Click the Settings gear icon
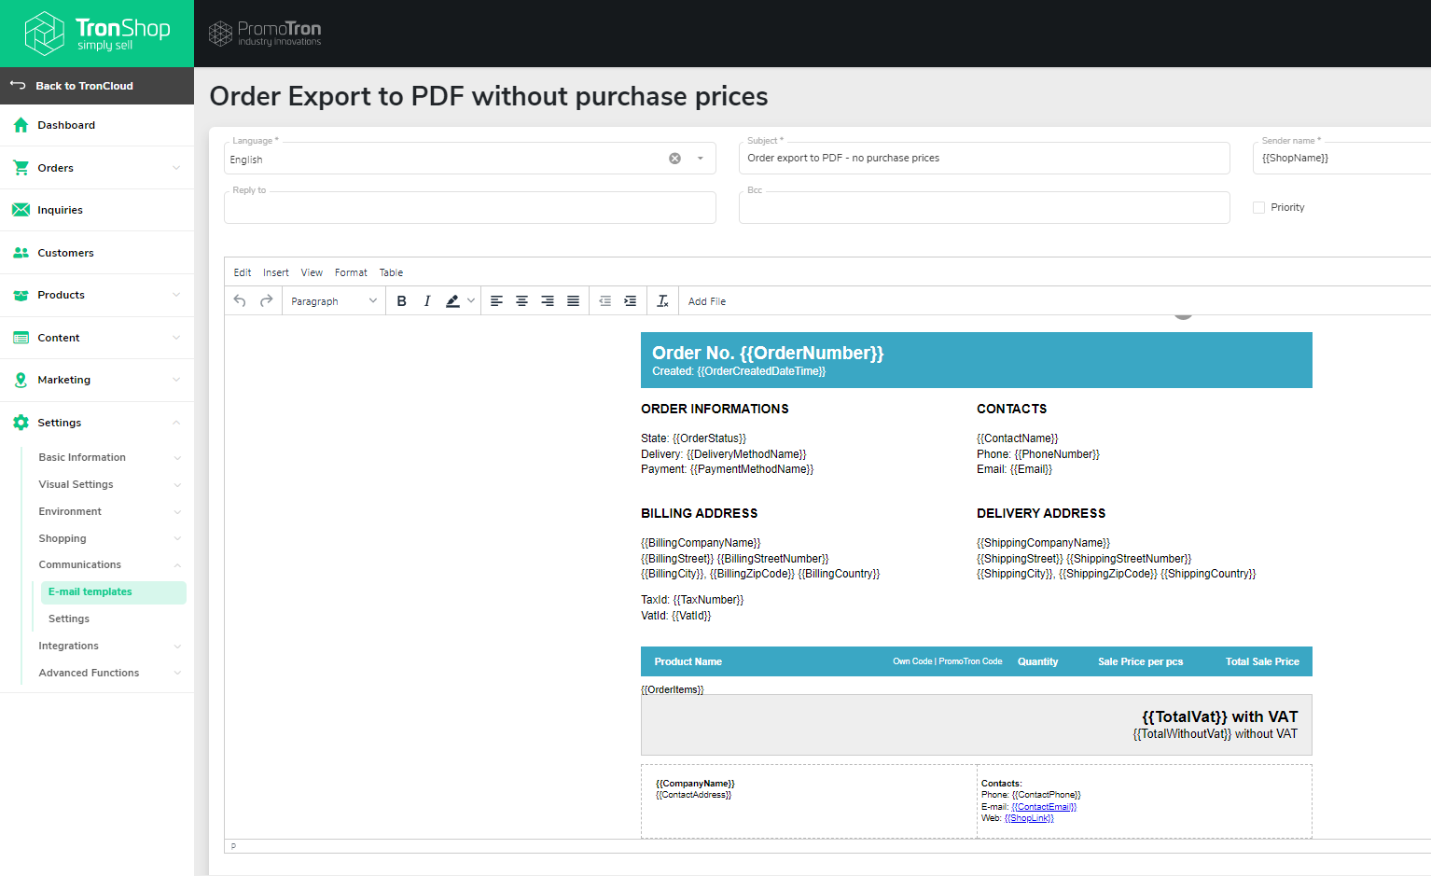 click(x=21, y=423)
